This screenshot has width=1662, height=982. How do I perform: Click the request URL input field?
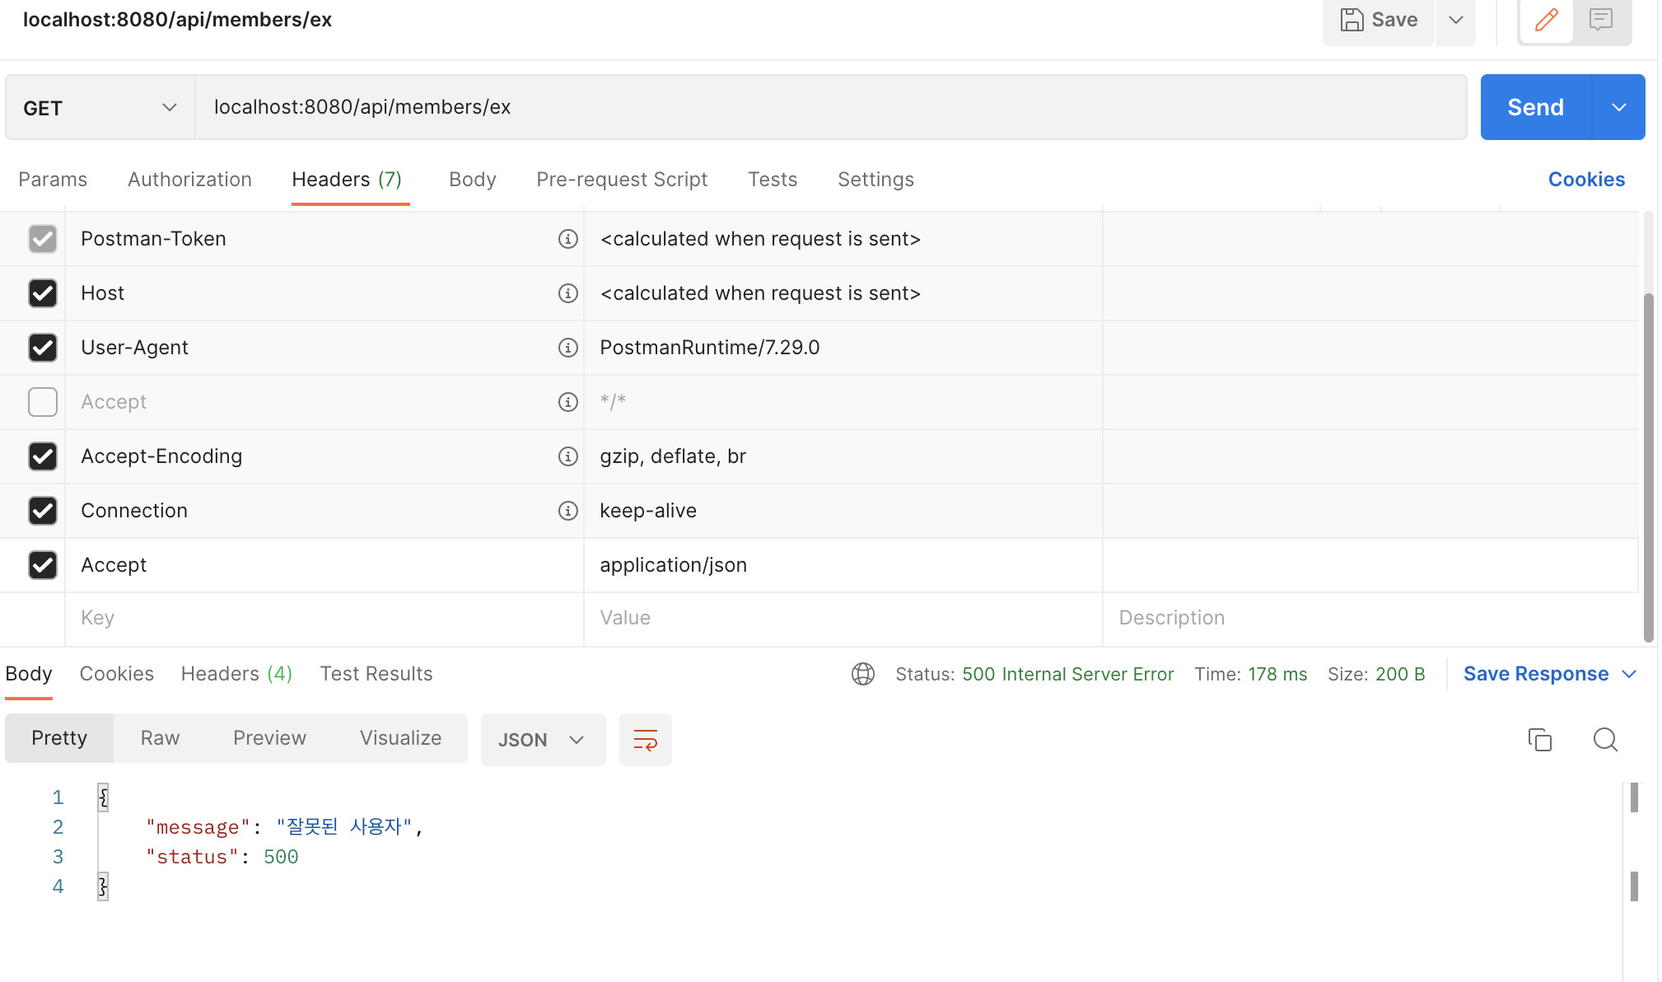click(x=829, y=108)
